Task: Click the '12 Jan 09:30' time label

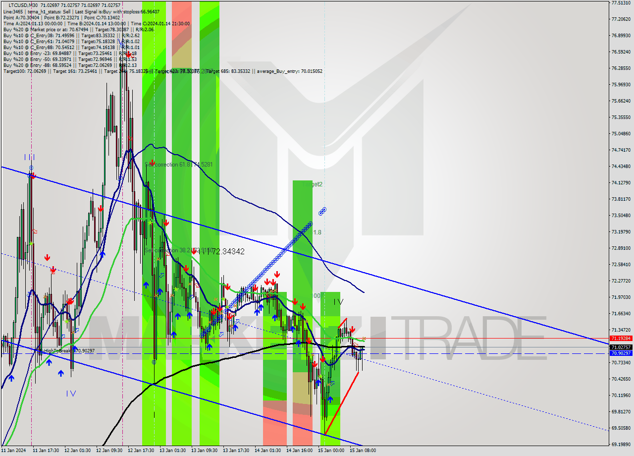Action: coord(109,451)
